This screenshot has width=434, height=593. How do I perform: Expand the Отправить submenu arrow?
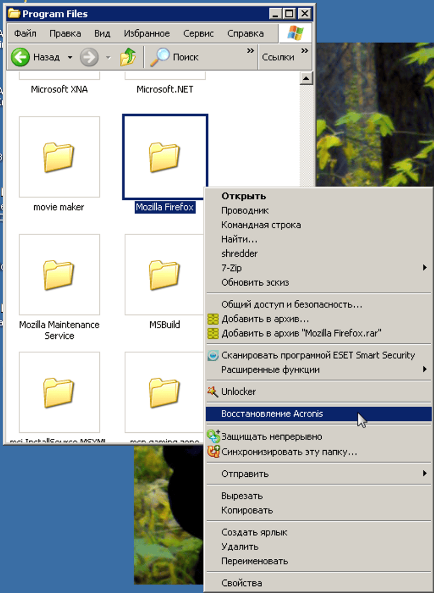(425, 473)
